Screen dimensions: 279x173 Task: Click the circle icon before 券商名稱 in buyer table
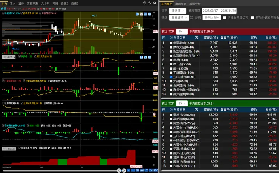coord(171,38)
